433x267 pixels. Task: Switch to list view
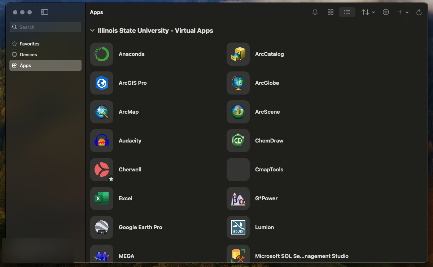click(x=347, y=12)
